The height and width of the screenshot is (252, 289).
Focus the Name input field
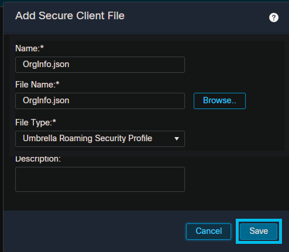[100, 65]
